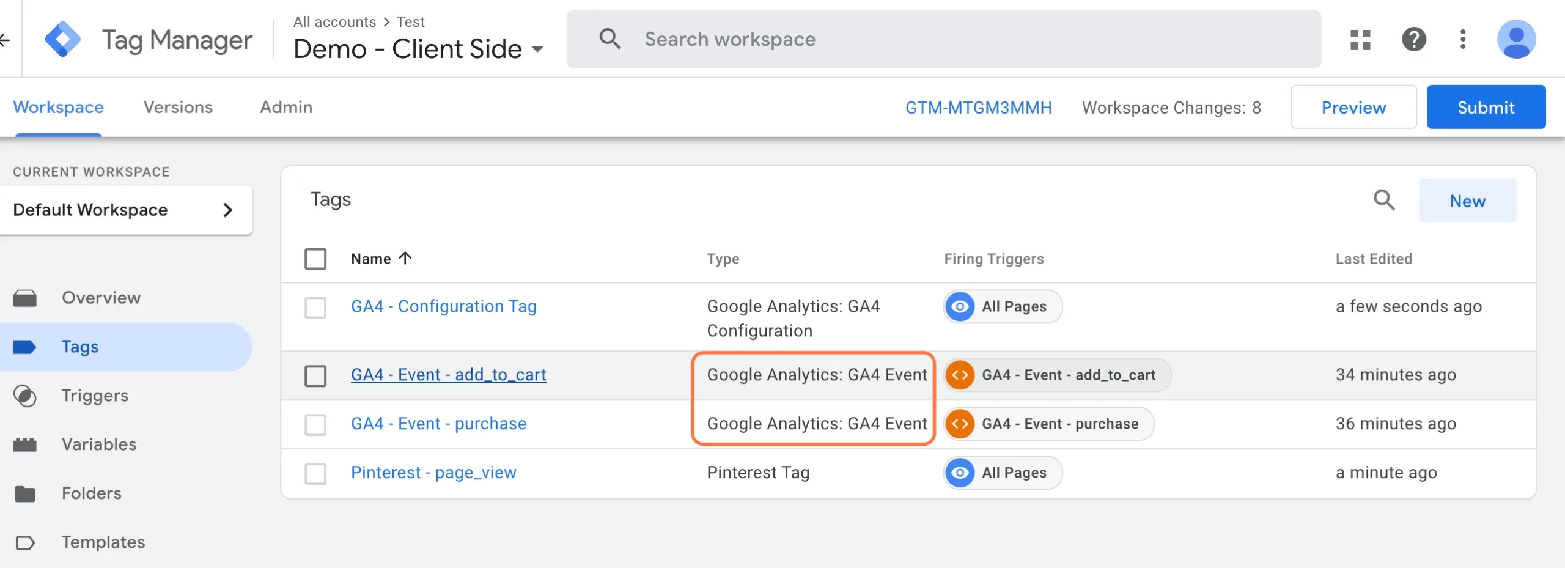
Task: Click the eye icon in the GA4 Configuration Tag trigger
Action: pyautogui.click(x=960, y=306)
